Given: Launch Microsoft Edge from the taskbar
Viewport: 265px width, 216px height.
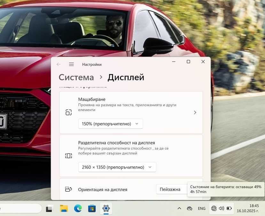Looking at the screenshot, I should pos(78,209).
